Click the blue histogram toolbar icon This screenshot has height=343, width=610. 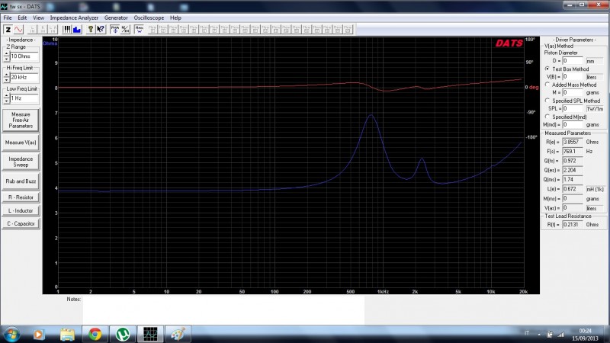(x=77, y=30)
